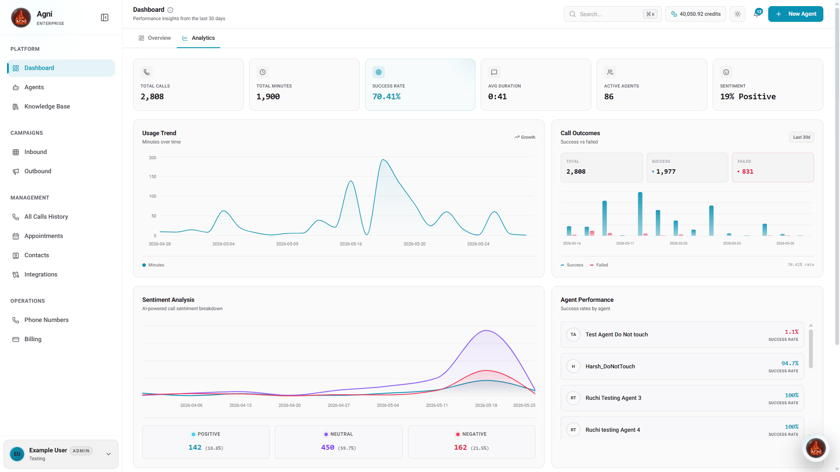Click the ADMIN role badge
This screenshot has height=472, width=840.
[81, 451]
